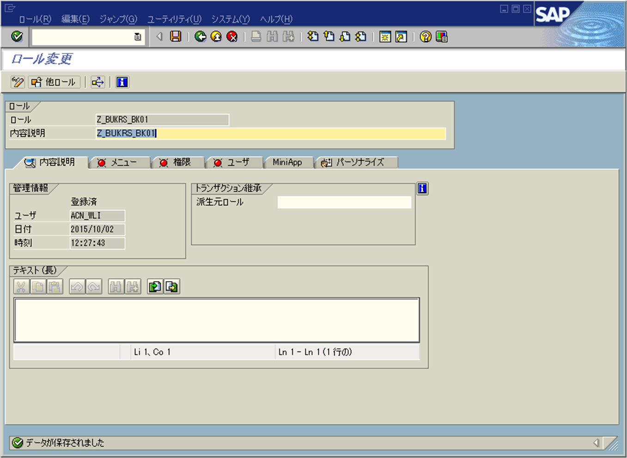Save the role using the Save icon
The image size is (627, 458).
click(x=176, y=37)
